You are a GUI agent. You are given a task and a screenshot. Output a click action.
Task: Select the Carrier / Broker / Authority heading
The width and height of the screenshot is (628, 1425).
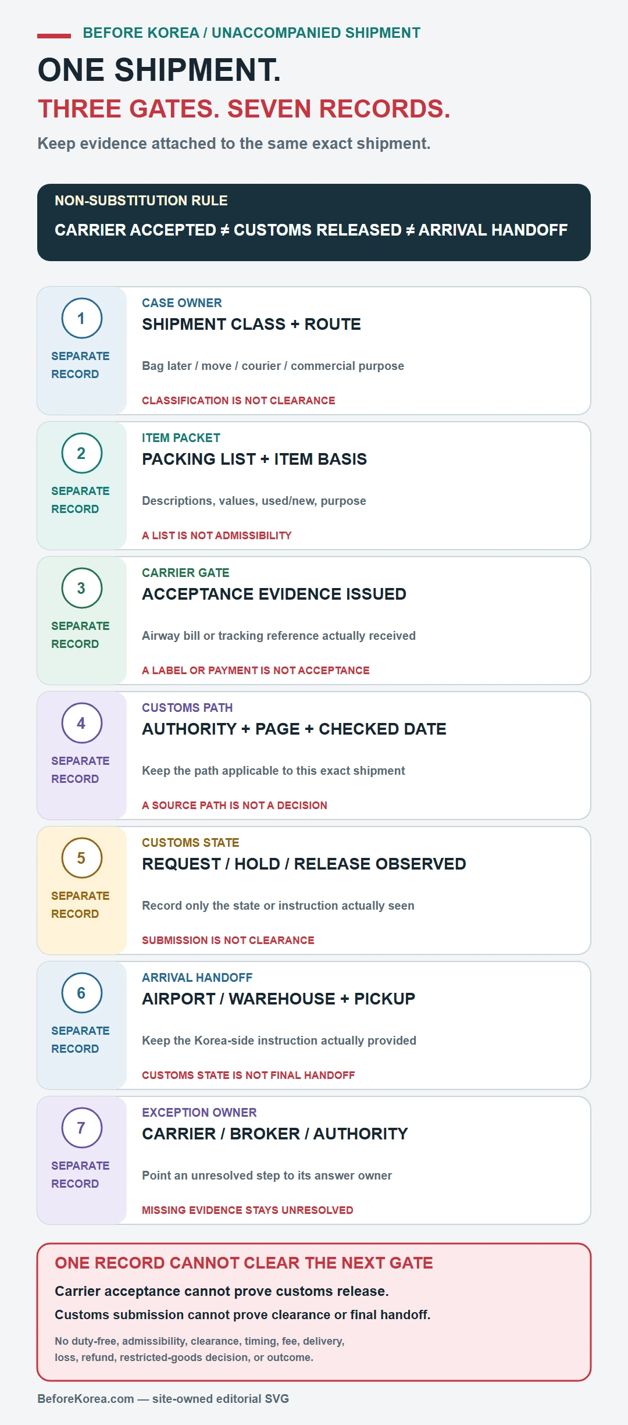275,1134
